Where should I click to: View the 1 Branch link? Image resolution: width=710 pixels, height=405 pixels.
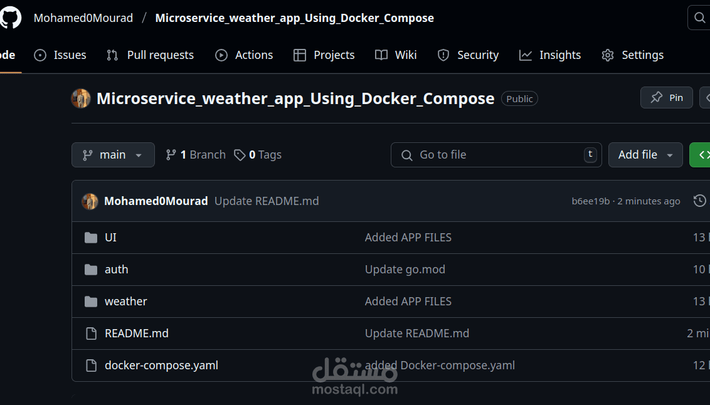pos(196,155)
